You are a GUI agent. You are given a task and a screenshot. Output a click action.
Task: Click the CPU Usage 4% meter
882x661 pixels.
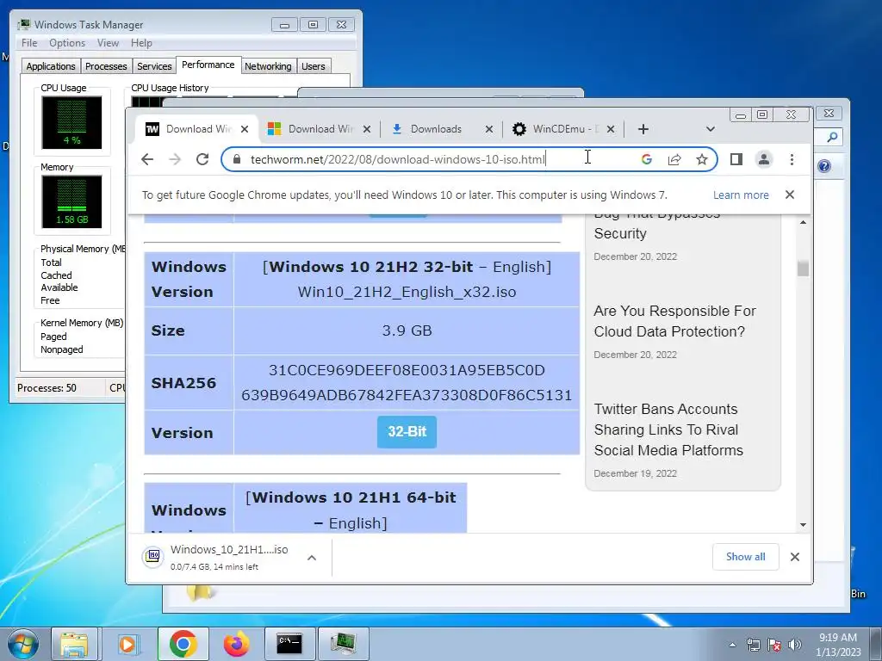click(71, 122)
